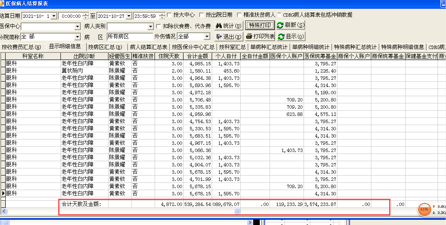This screenshot has width=446, height=225.
Task: Select the 显示明细信息 tab
Action: click(x=65, y=46)
